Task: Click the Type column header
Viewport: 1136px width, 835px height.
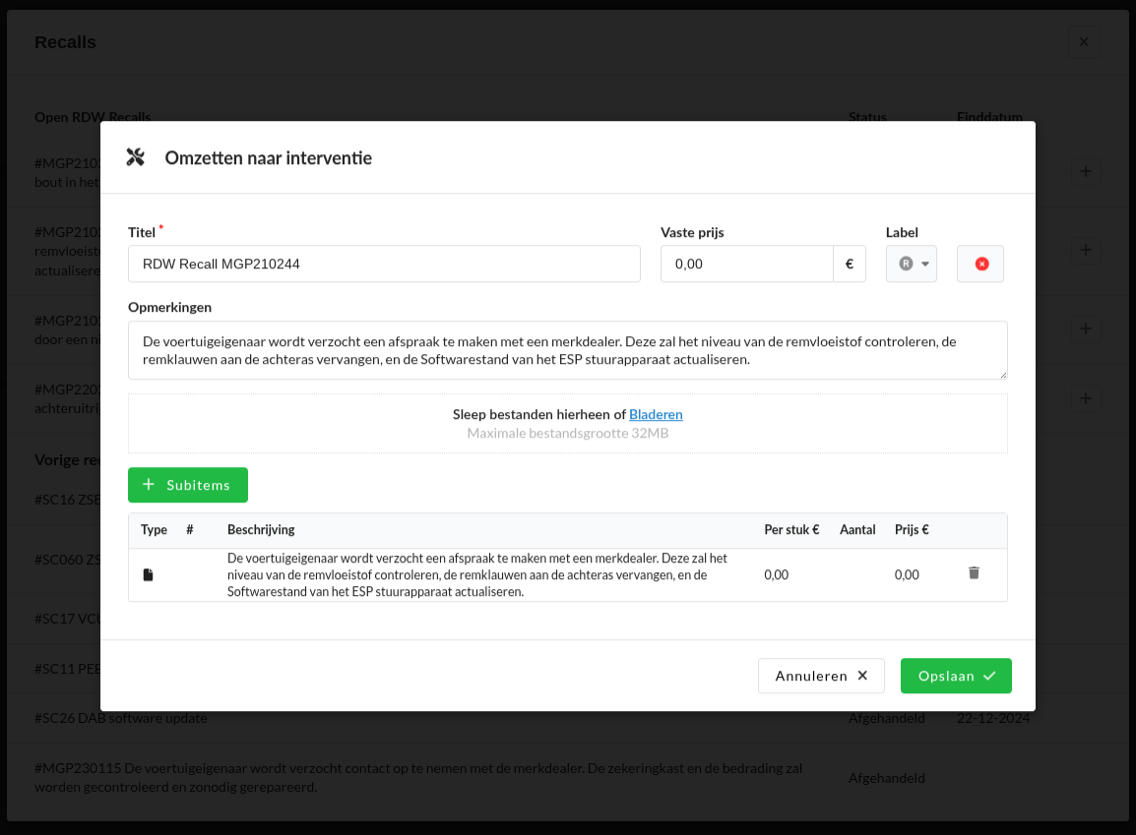Action: 154,530
